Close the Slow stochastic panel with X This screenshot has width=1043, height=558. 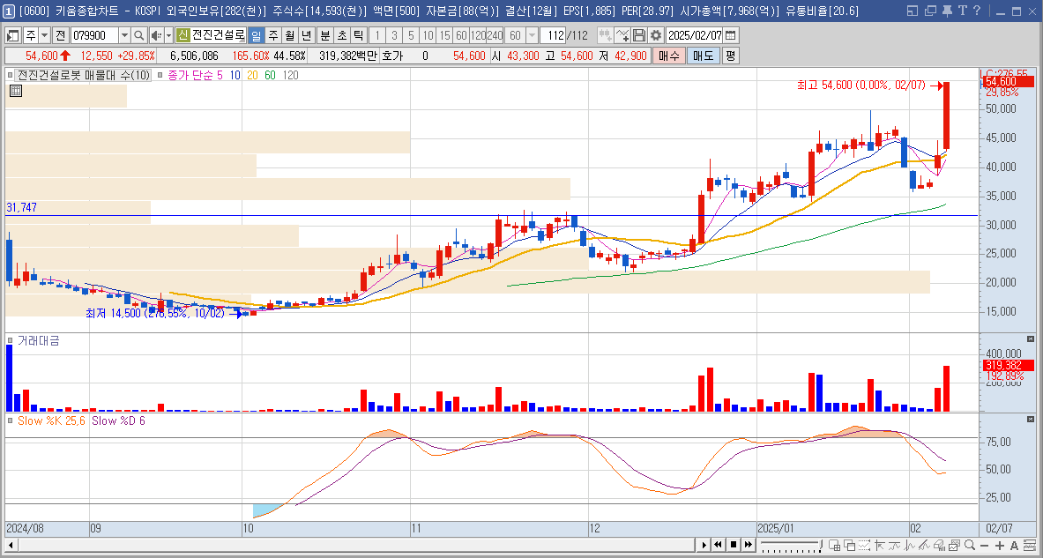[x=1031, y=419]
